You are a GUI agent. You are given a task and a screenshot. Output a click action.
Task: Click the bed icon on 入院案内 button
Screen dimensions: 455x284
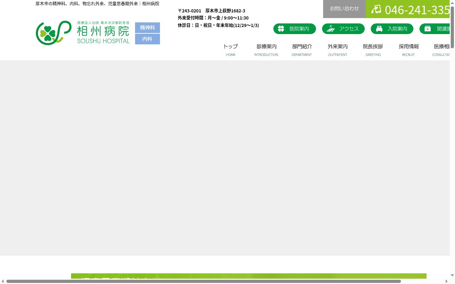[379, 29]
